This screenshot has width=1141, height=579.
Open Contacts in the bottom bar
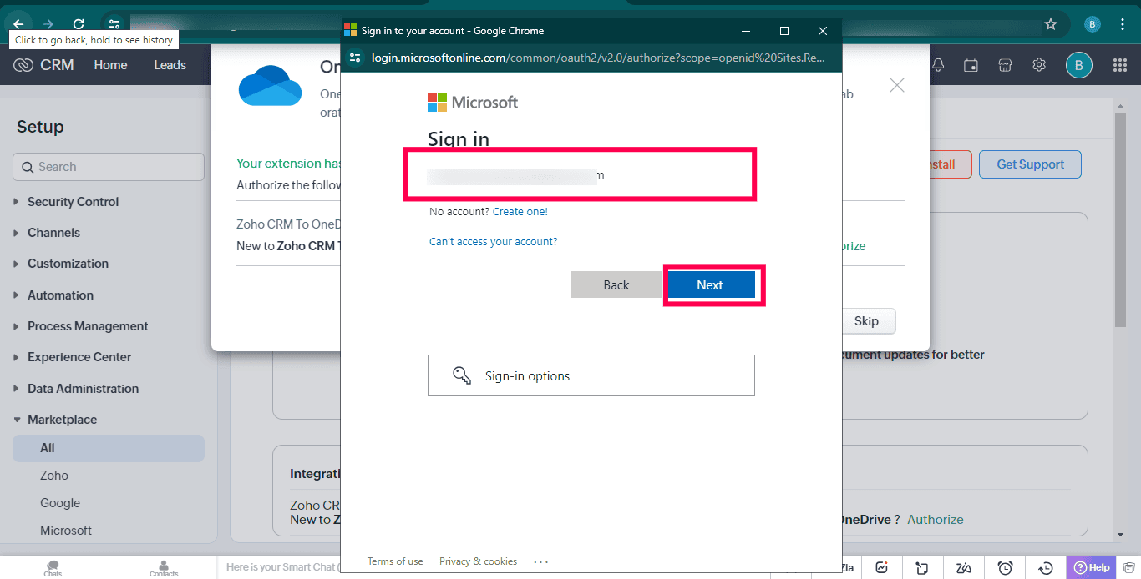coord(164,568)
